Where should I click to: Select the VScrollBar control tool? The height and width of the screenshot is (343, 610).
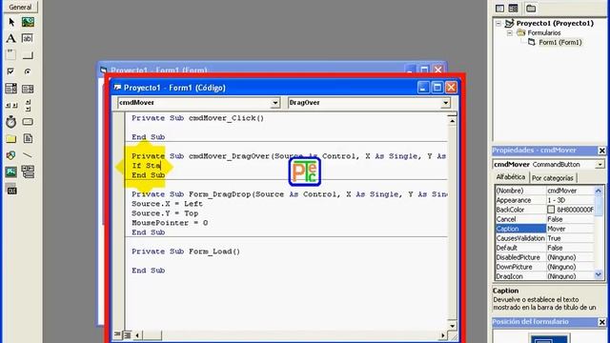click(28, 106)
